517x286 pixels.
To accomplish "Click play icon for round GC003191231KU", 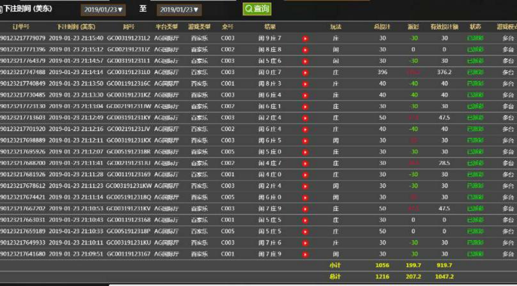I will (x=305, y=243).
